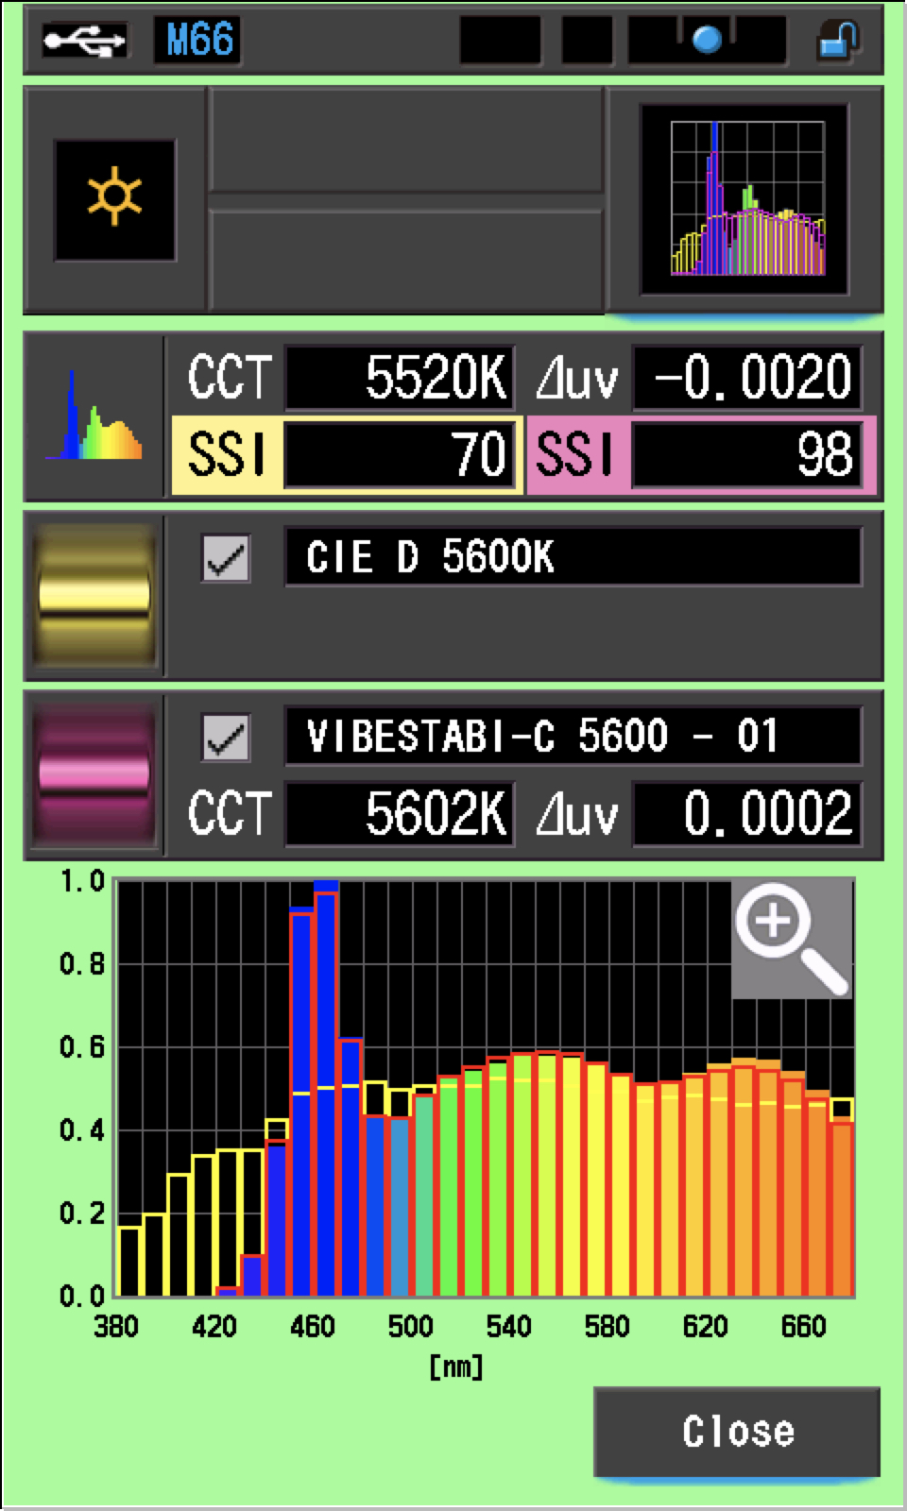Open the VIBESTABI-C 5600 - 01 reference selector
The image size is (907, 1511).
pos(573,737)
